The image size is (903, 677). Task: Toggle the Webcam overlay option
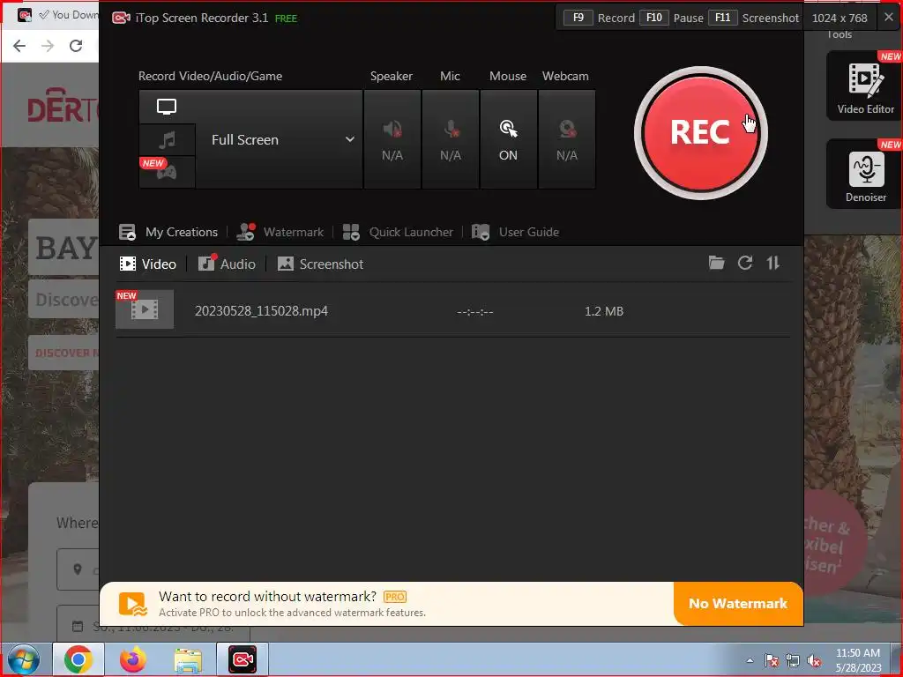567,139
